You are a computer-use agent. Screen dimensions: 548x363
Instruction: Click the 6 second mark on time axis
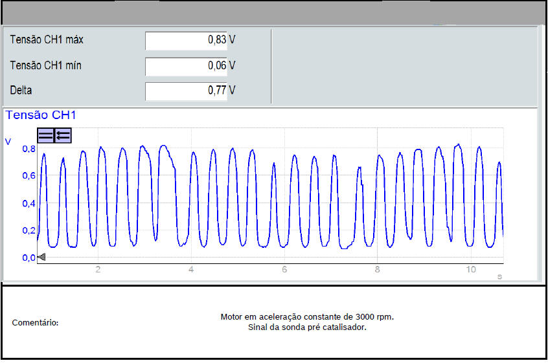[284, 269]
